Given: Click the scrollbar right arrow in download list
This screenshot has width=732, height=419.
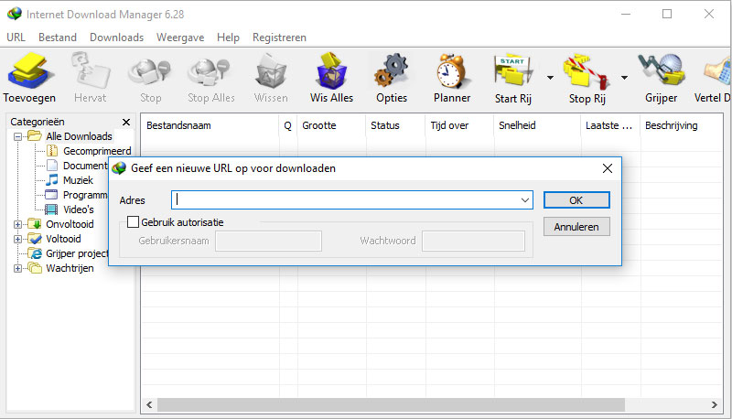Looking at the screenshot, I should click(715, 404).
